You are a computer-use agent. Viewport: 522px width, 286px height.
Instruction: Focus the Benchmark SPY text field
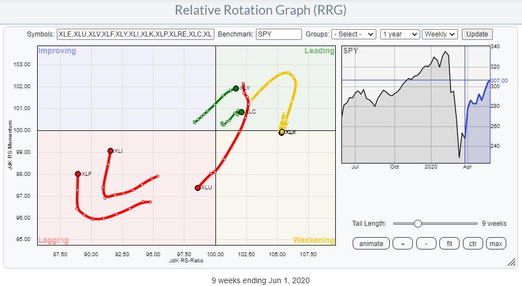[x=278, y=34]
